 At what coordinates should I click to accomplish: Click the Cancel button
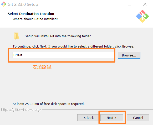[x=138, y=118]
